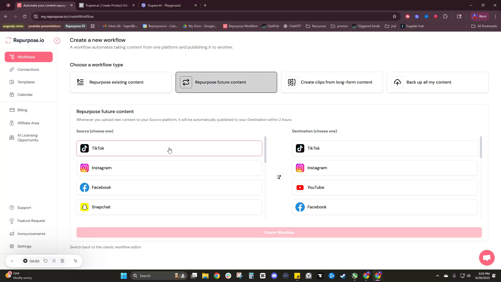
Task: Collapse the sidebar with the back chevron
Action: 57,41
